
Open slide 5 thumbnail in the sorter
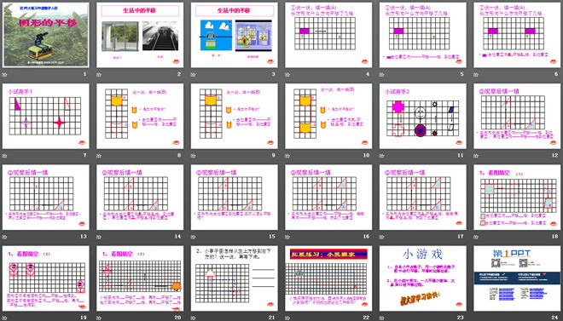(423, 35)
